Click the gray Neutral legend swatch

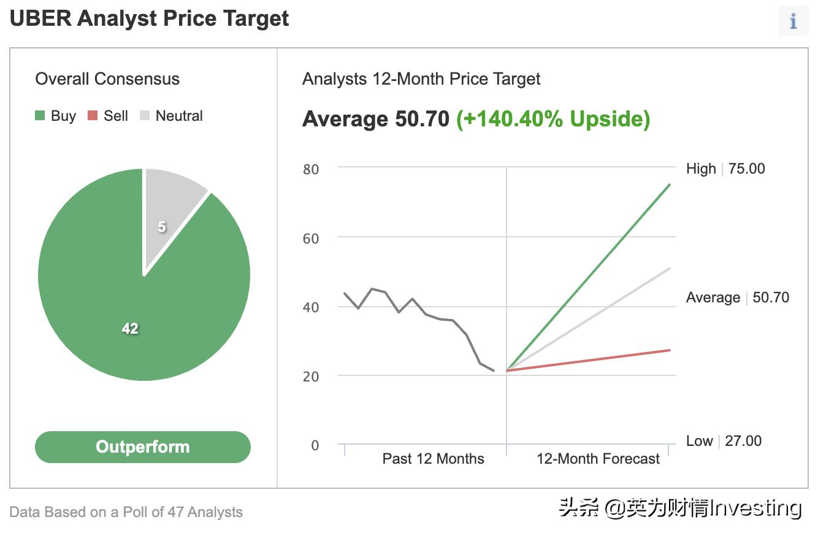pyautogui.click(x=145, y=116)
